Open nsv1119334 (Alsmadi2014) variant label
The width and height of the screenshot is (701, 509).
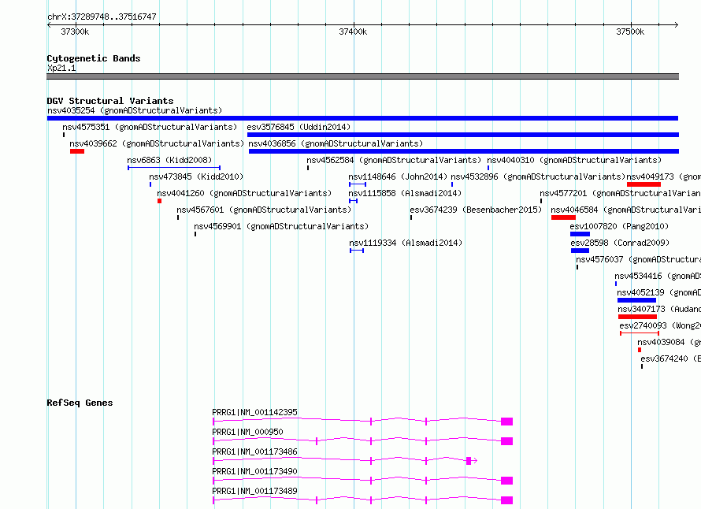tap(406, 243)
